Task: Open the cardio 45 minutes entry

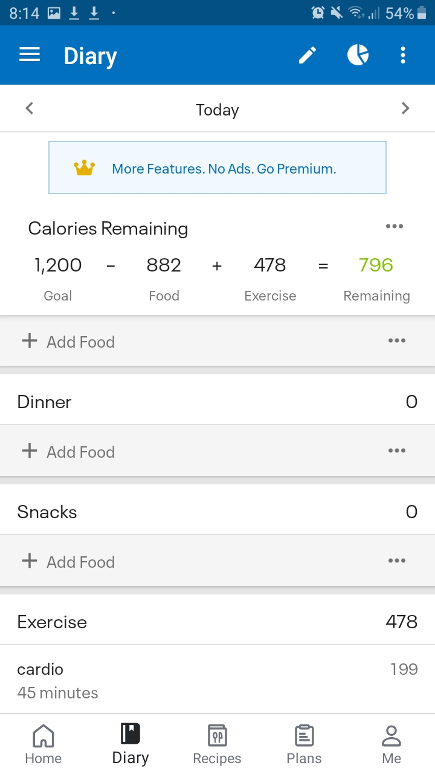Action: pyautogui.click(x=217, y=680)
